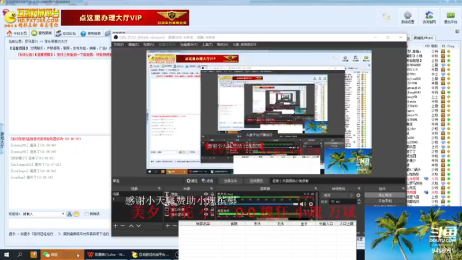Click the 选择字体 button
This screenshot has width=462, height=260.
click(230, 181)
